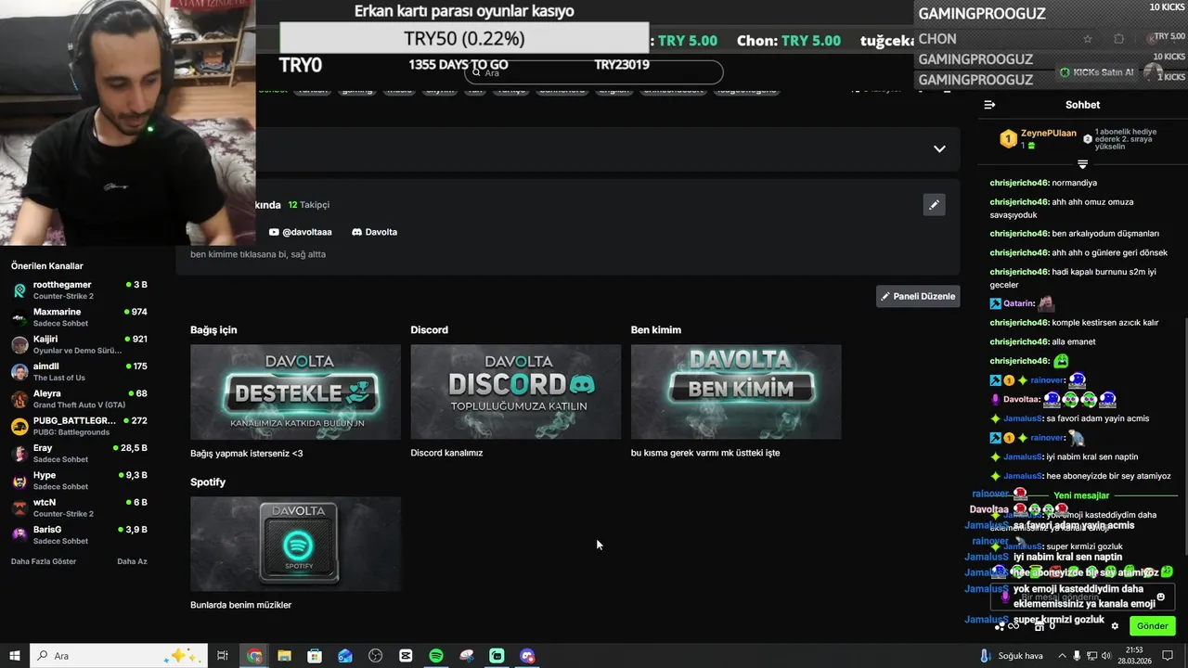
Task: Open recommended channel aimdll
Action: (79, 371)
